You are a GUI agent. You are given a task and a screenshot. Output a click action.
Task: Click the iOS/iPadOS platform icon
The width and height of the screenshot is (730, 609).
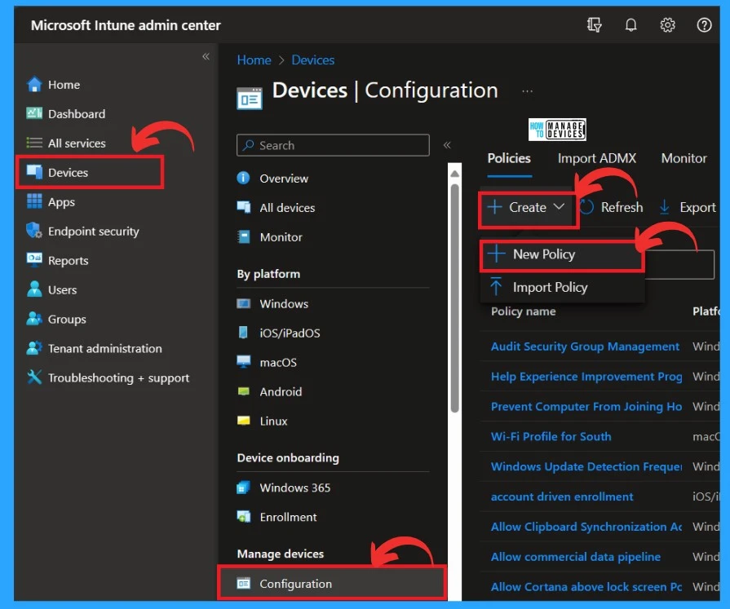point(243,333)
